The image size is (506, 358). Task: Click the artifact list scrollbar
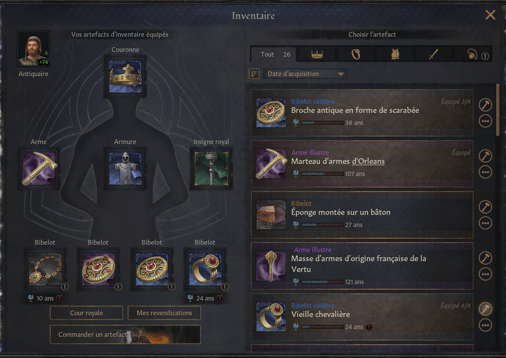(x=498, y=110)
